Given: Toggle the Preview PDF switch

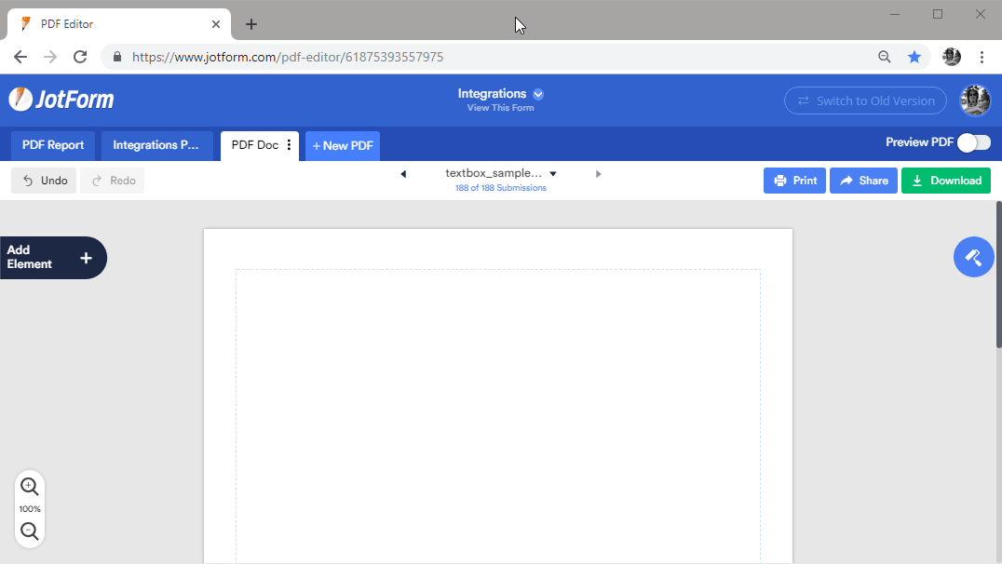Looking at the screenshot, I should (x=974, y=142).
